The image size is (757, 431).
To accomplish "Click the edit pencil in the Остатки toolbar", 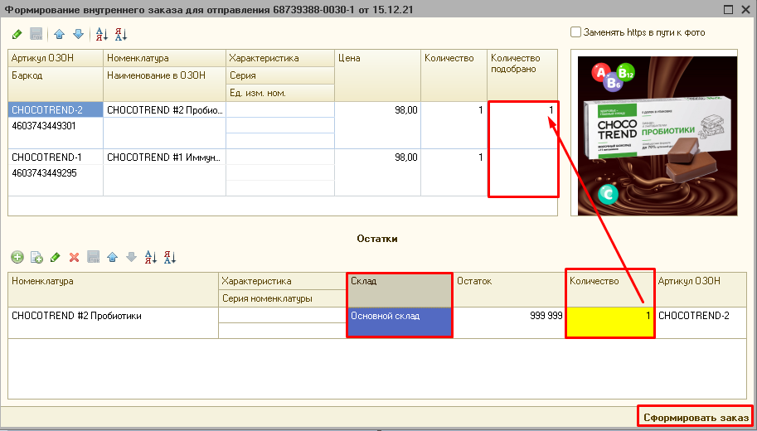I will point(55,257).
